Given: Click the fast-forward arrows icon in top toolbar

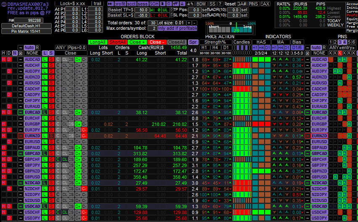Looking at the screenshot, I should tap(111, 4).
